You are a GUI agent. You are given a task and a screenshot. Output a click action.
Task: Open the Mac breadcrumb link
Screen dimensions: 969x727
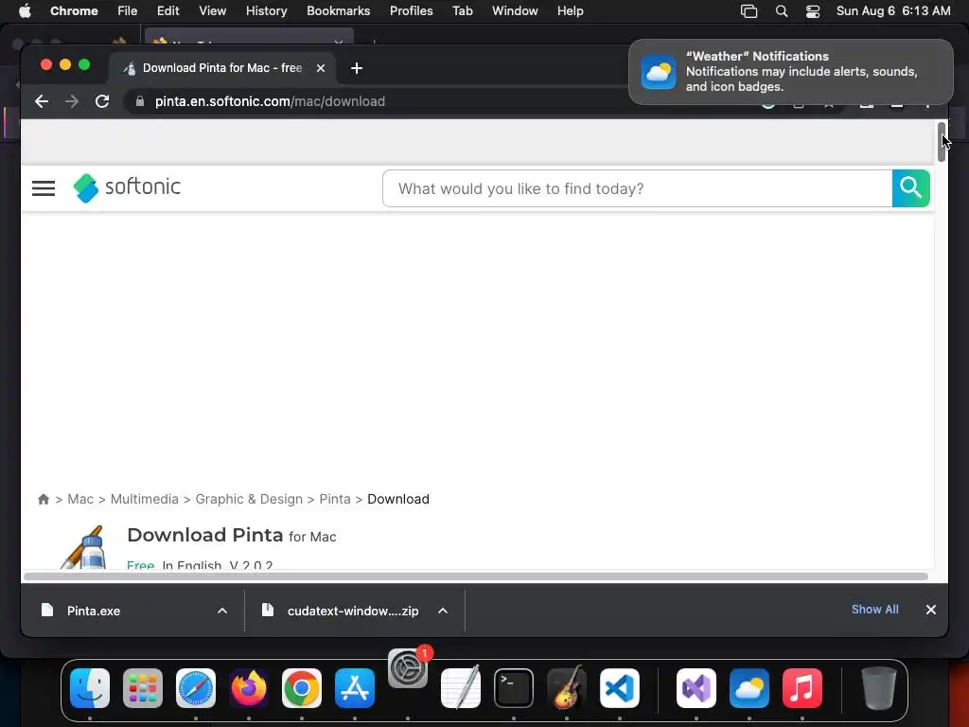(80, 499)
